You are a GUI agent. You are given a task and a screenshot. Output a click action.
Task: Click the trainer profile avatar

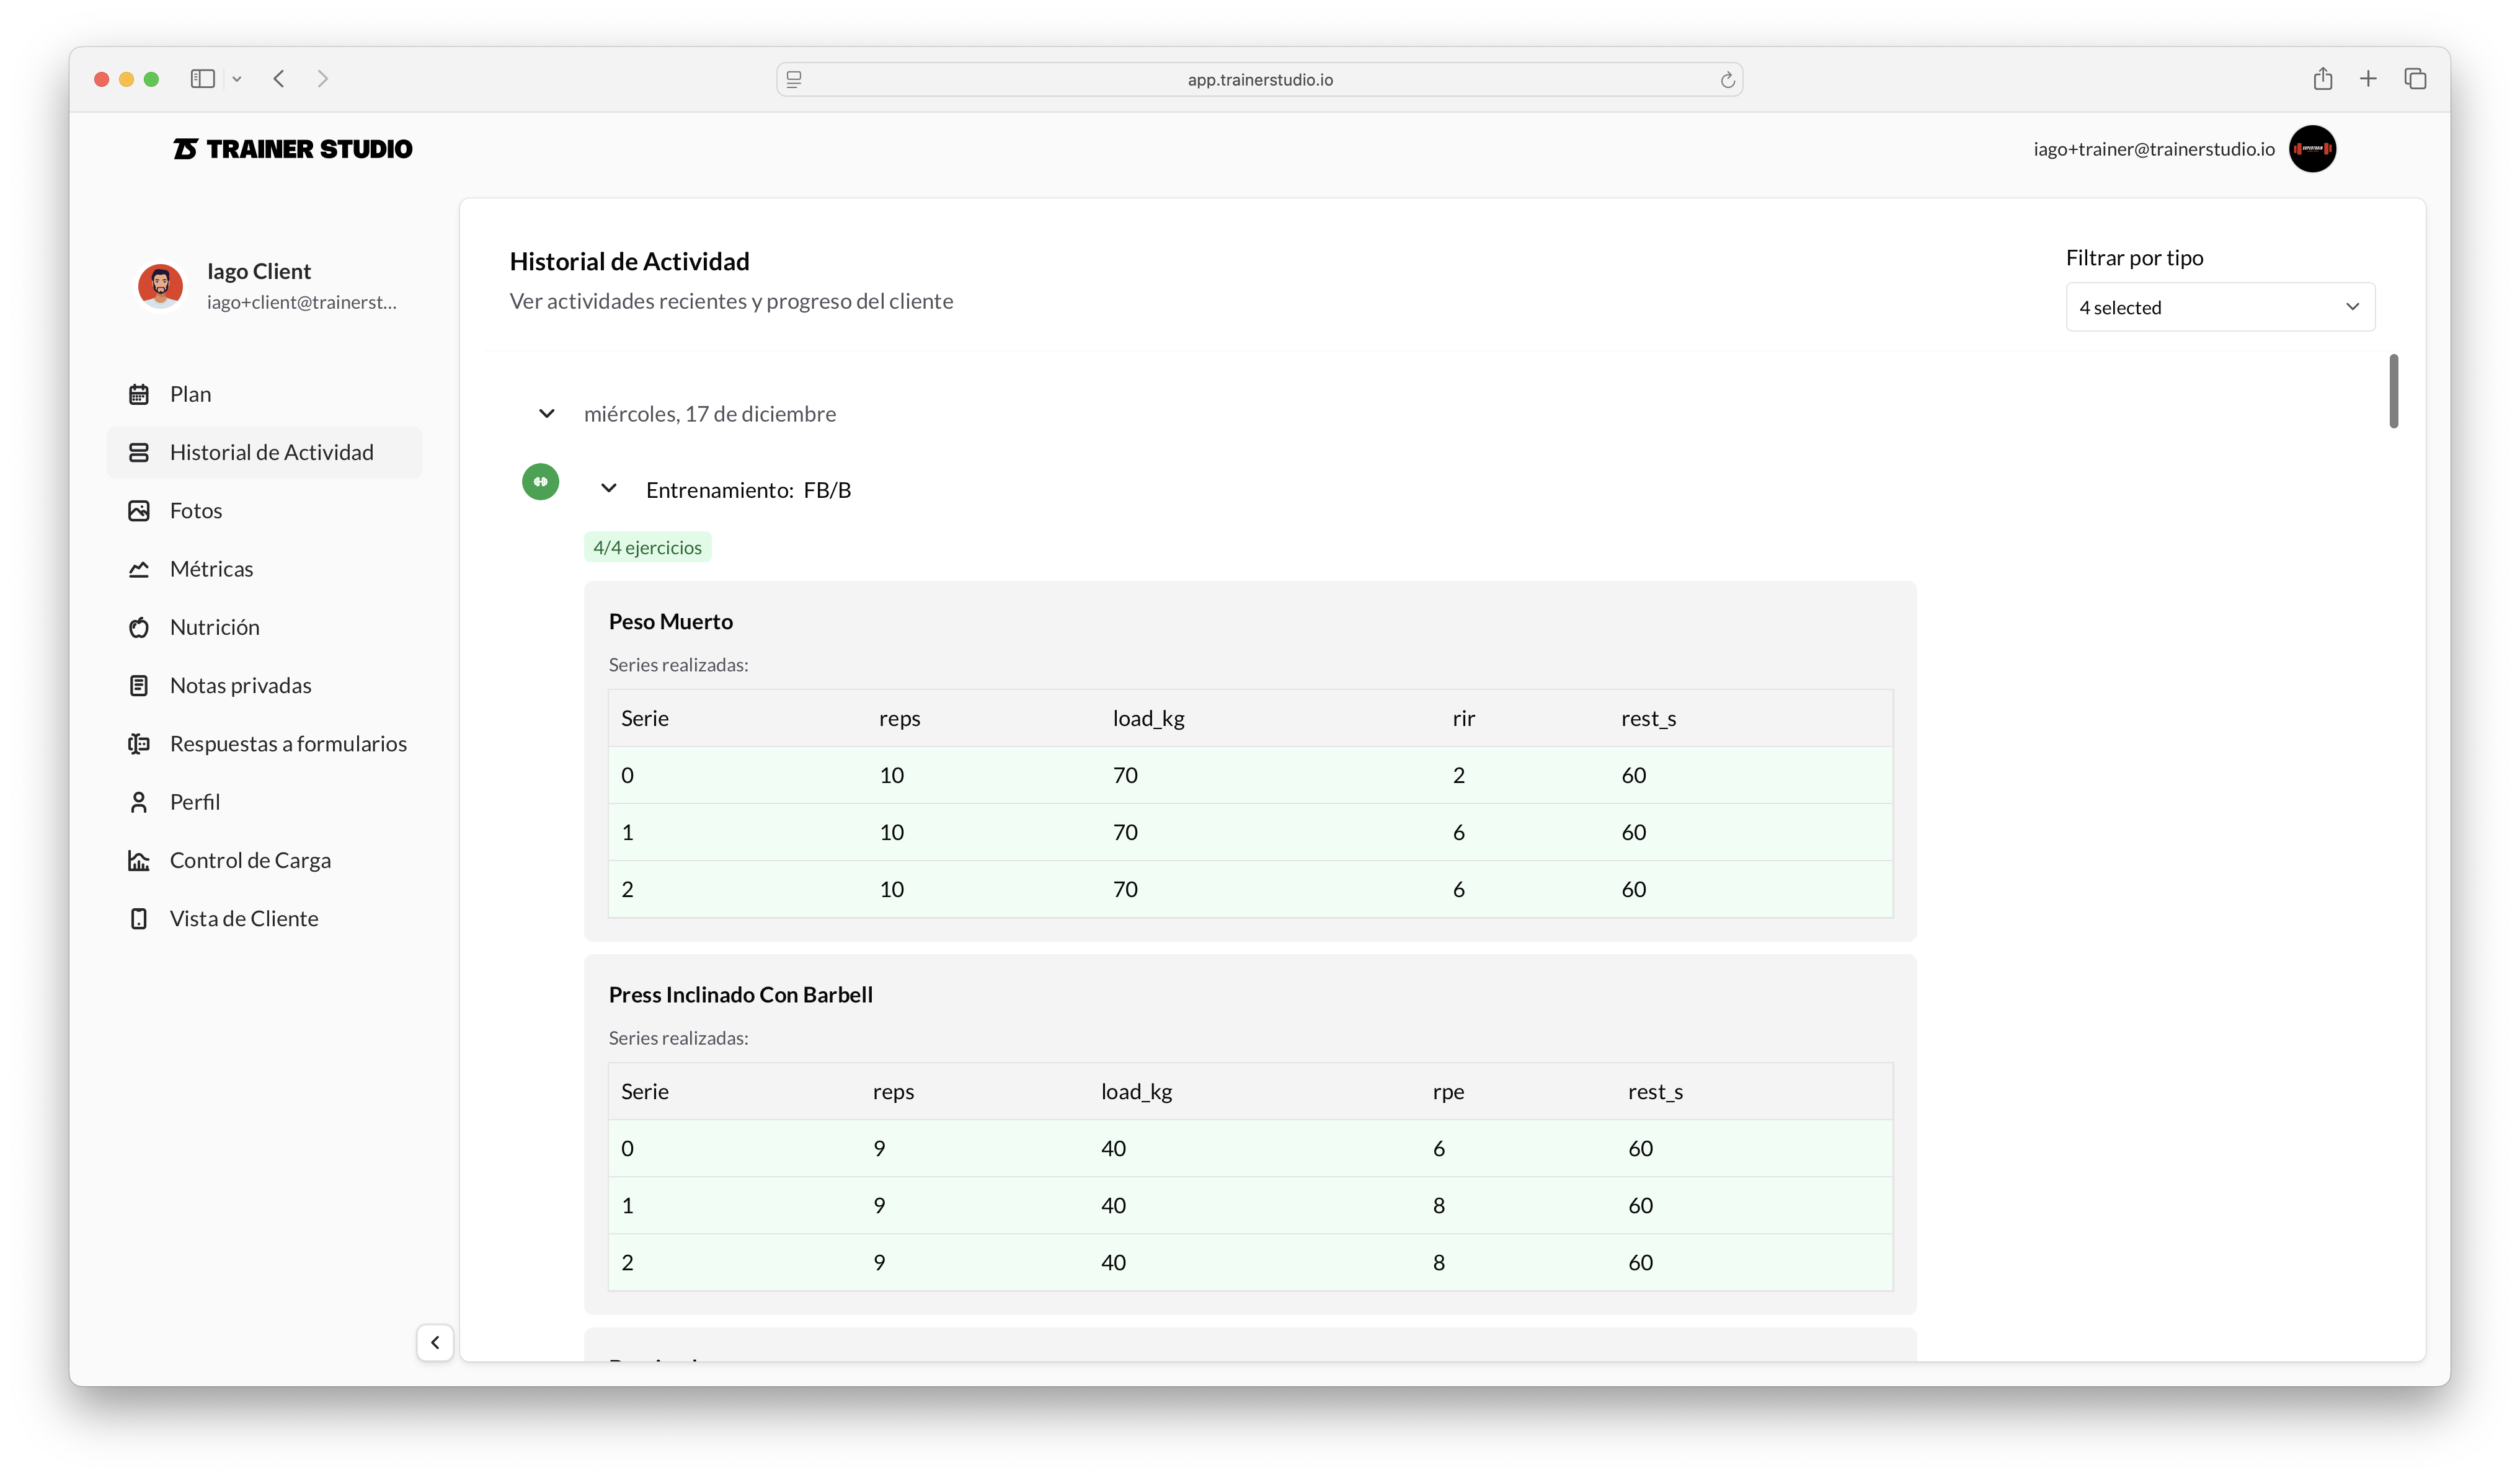coord(2312,149)
